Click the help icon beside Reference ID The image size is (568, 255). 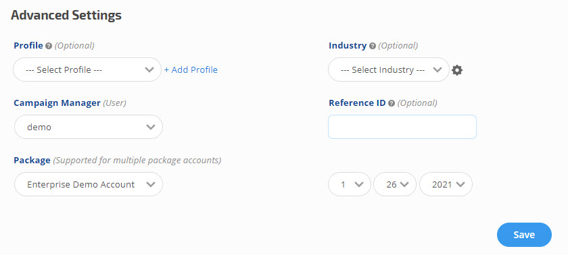(392, 103)
